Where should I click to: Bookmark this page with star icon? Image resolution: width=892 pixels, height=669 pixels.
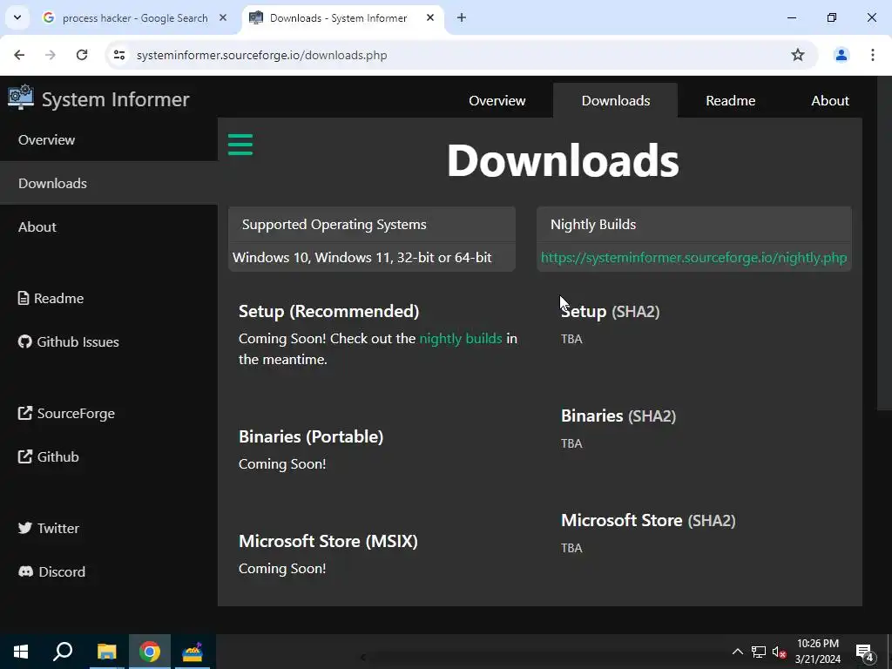pos(798,55)
